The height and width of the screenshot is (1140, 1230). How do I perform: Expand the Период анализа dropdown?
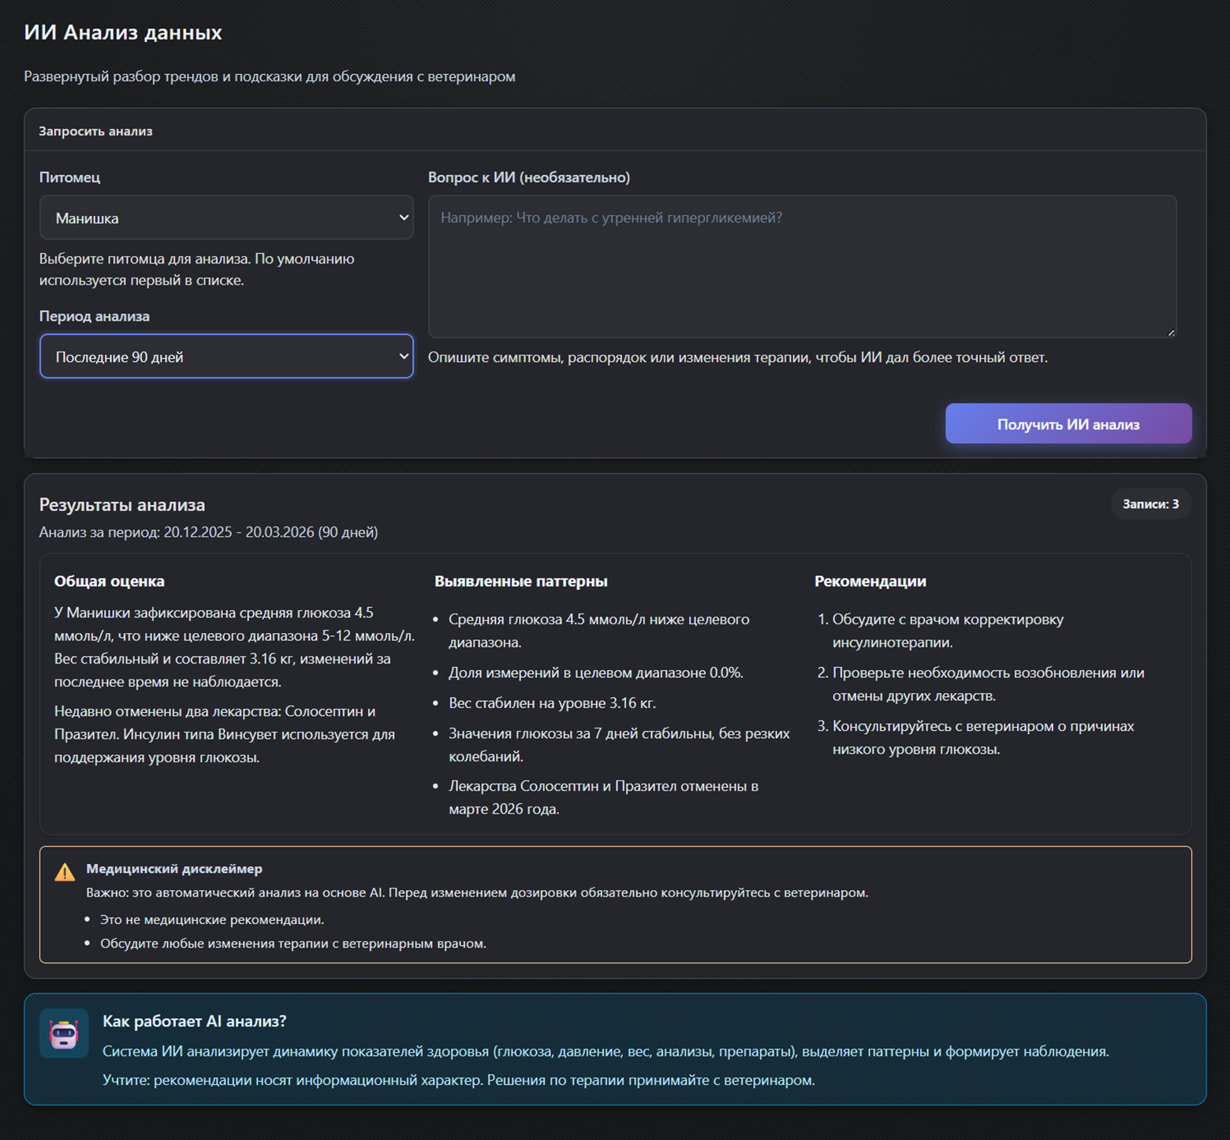(x=226, y=356)
